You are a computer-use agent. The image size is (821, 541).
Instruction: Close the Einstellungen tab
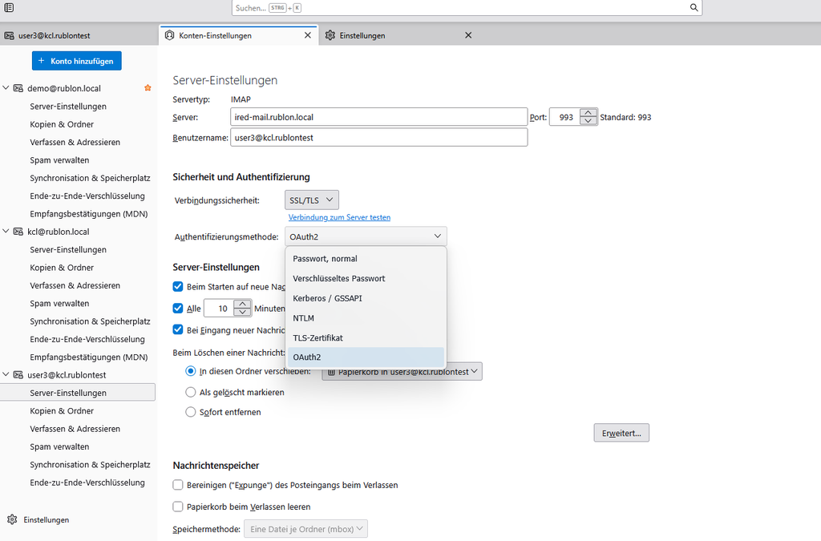468,35
